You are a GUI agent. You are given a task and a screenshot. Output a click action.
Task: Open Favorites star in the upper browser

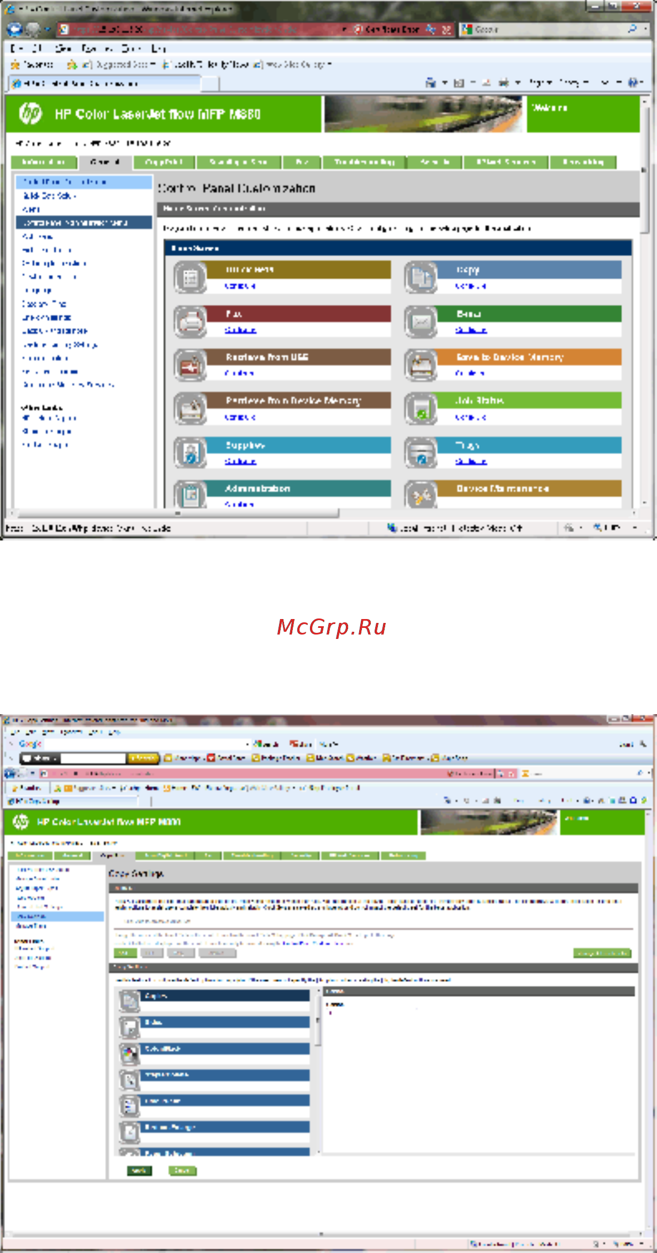click(x=15, y=65)
